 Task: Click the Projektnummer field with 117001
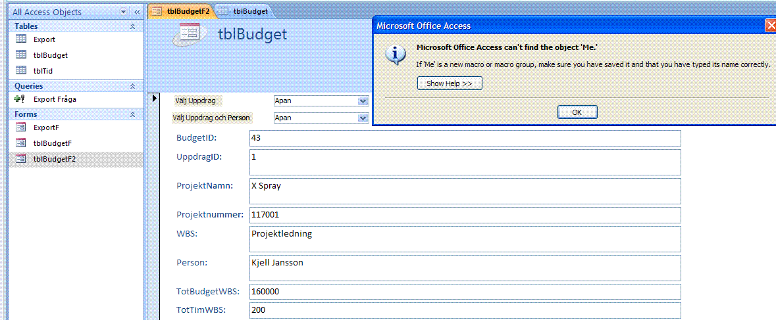[465, 216]
